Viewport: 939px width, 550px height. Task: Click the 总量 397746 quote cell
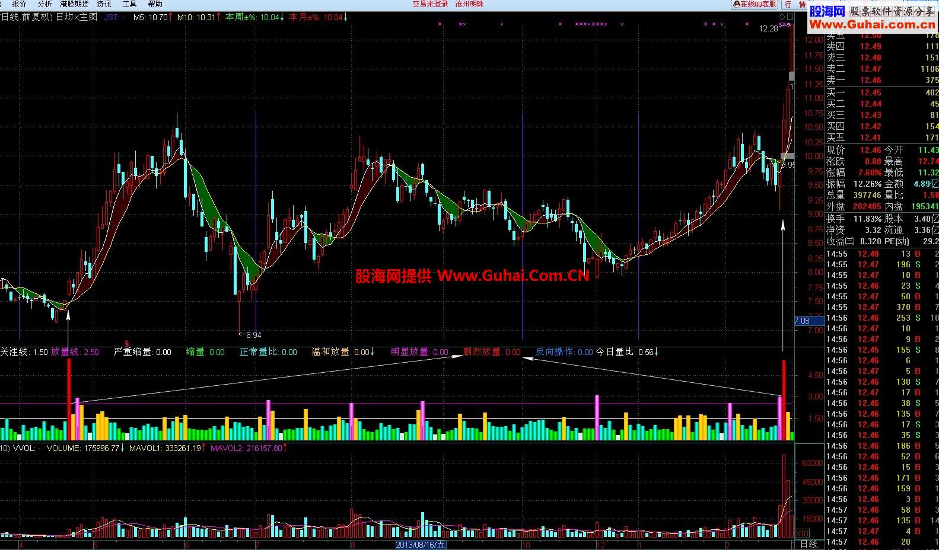click(854, 196)
